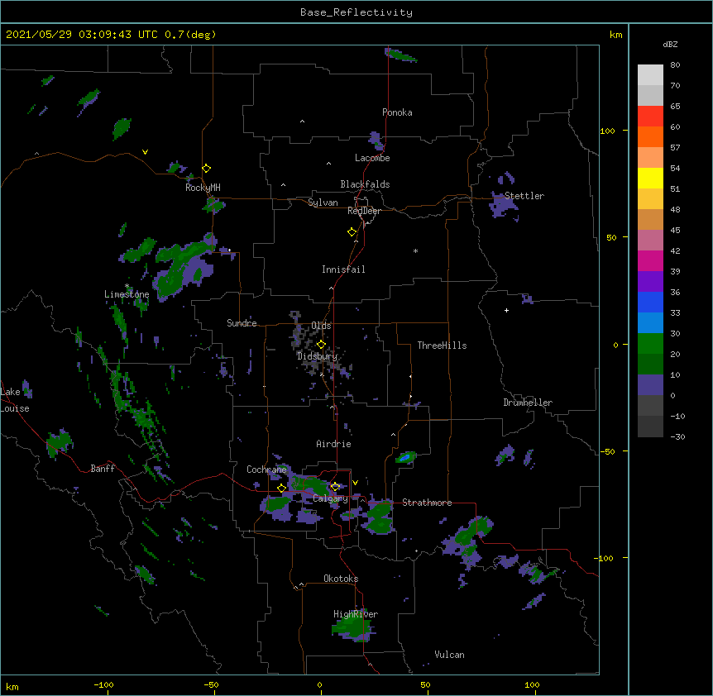Click the Olds town label
Viewport: 713px width, 696px height.
pyautogui.click(x=321, y=326)
